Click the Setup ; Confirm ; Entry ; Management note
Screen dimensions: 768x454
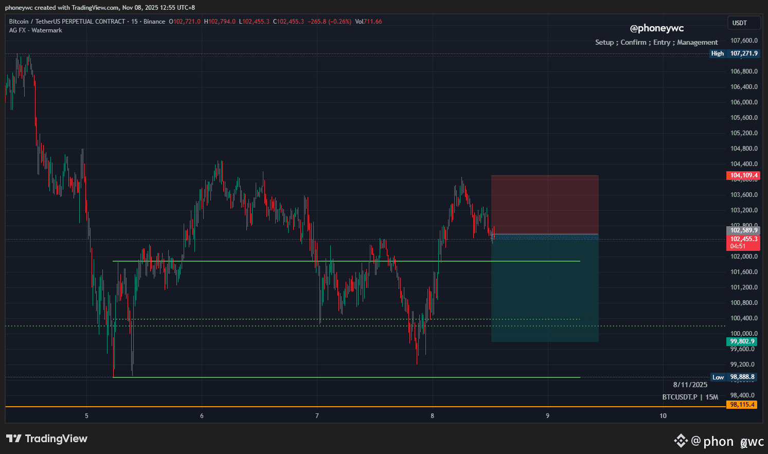click(x=656, y=43)
